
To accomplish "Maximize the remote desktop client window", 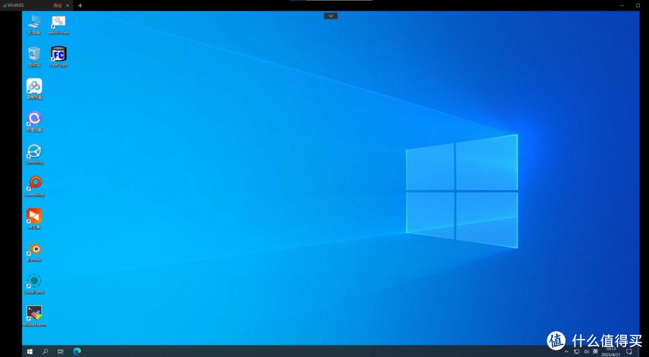I will [638, 5].
